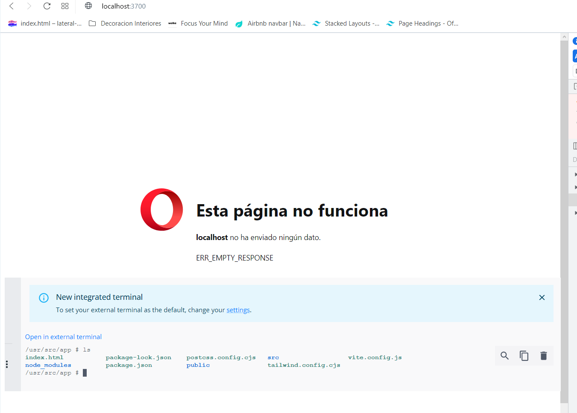Viewport: 577px width, 413px height.
Task: Click index.html in terminal listing
Action: point(44,357)
